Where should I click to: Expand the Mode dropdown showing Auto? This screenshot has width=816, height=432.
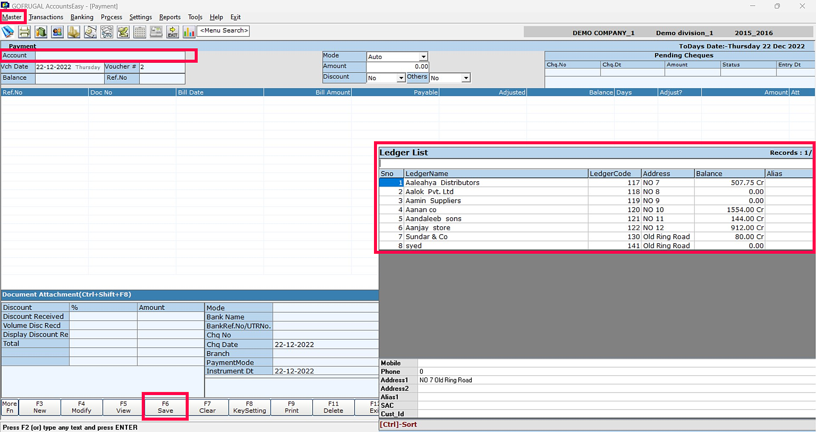423,57
